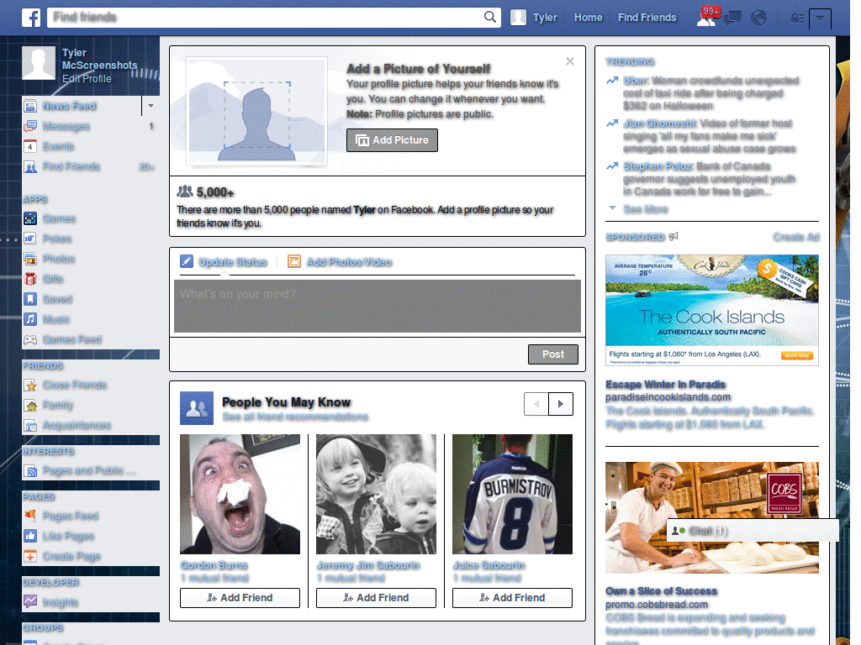861x645 pixels.
Task: Click the Messages icon in sidebar
Action: point(30,126)
